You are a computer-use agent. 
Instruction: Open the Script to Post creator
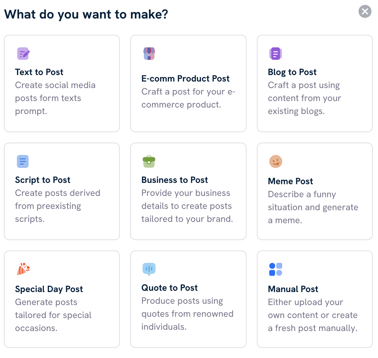click(62, 191)
